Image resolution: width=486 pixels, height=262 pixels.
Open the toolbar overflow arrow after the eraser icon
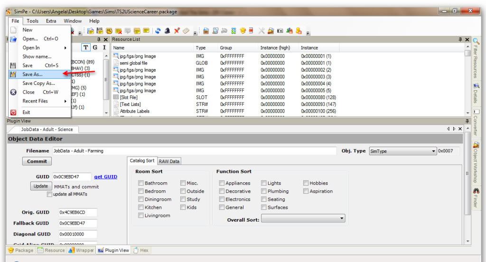(x=195, y=33)
